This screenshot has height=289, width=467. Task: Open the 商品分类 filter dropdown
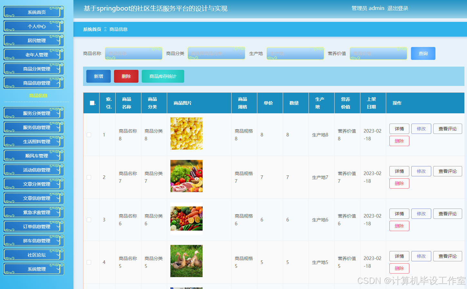[216, 53]
